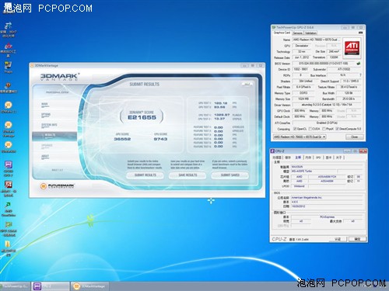Open the 关于 tab in CPU-Z

[338, 158]
